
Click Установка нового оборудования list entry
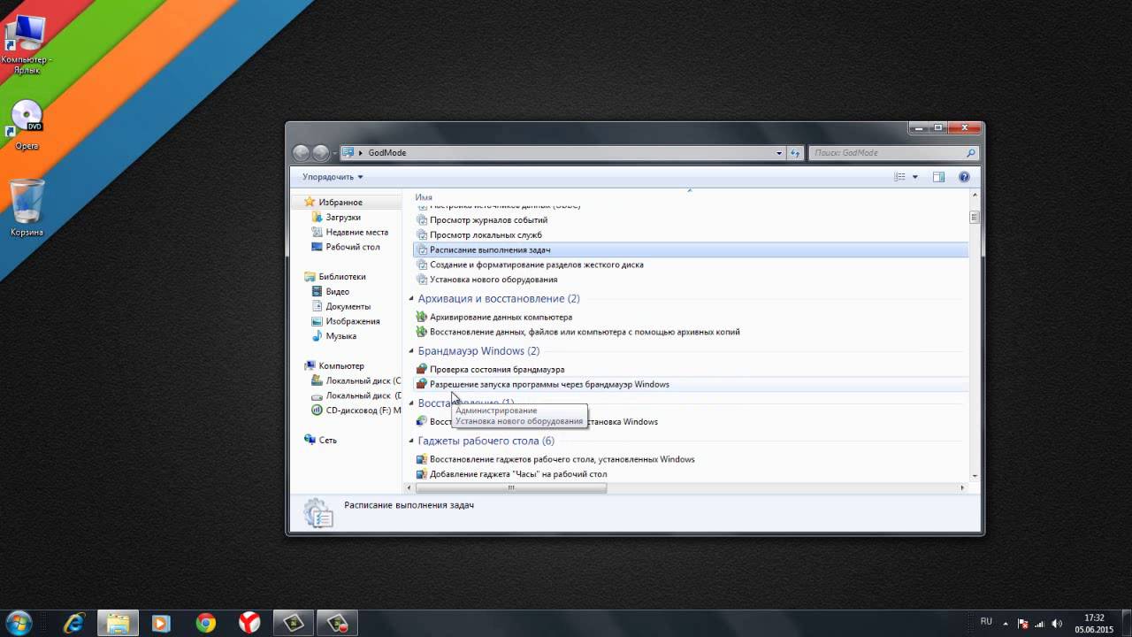493,280
